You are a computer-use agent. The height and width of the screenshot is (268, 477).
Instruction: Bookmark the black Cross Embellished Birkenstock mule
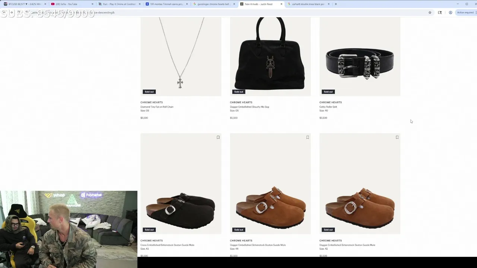click(218, 137)
